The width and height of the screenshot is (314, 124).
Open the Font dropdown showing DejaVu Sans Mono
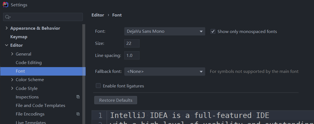[164, 31]
